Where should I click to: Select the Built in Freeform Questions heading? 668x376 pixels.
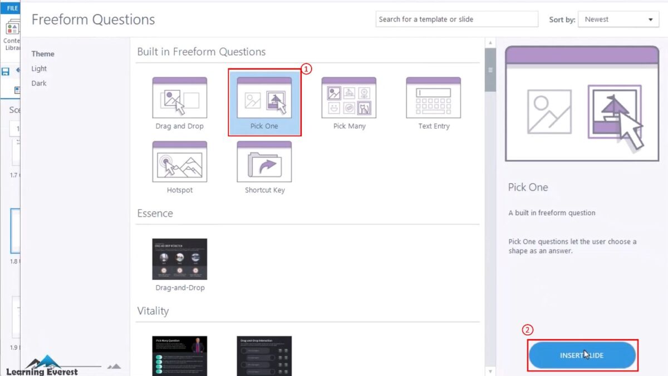[x=202, y=52]
